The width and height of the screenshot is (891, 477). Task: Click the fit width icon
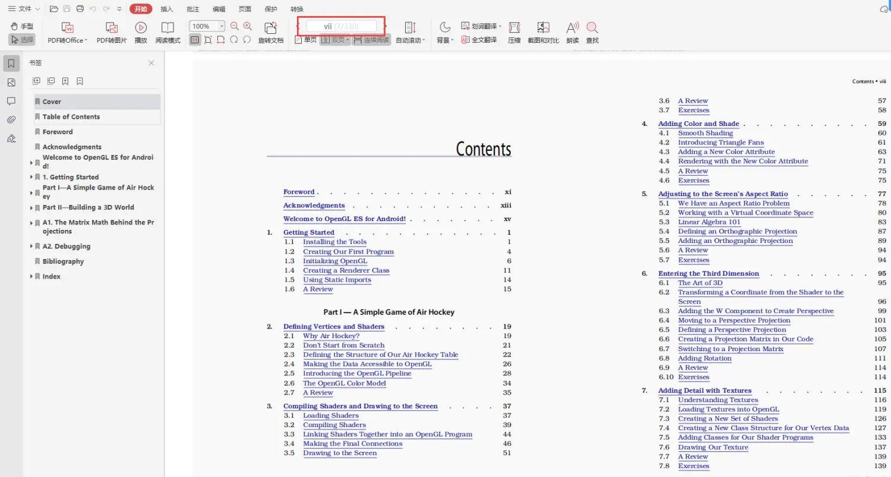coord(221,40)
